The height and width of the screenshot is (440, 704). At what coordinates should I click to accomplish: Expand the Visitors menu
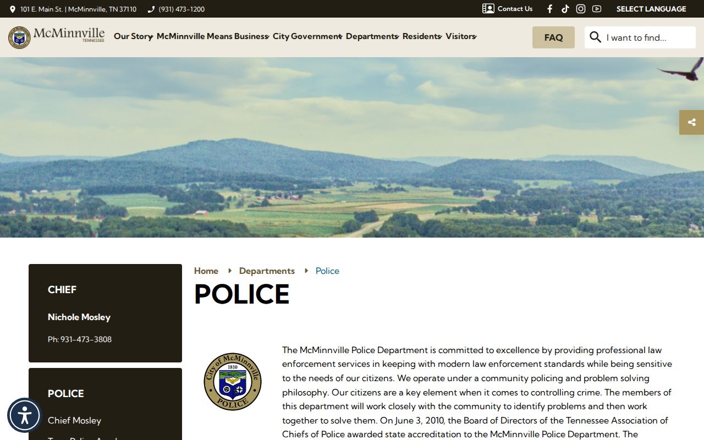point(461,36)
